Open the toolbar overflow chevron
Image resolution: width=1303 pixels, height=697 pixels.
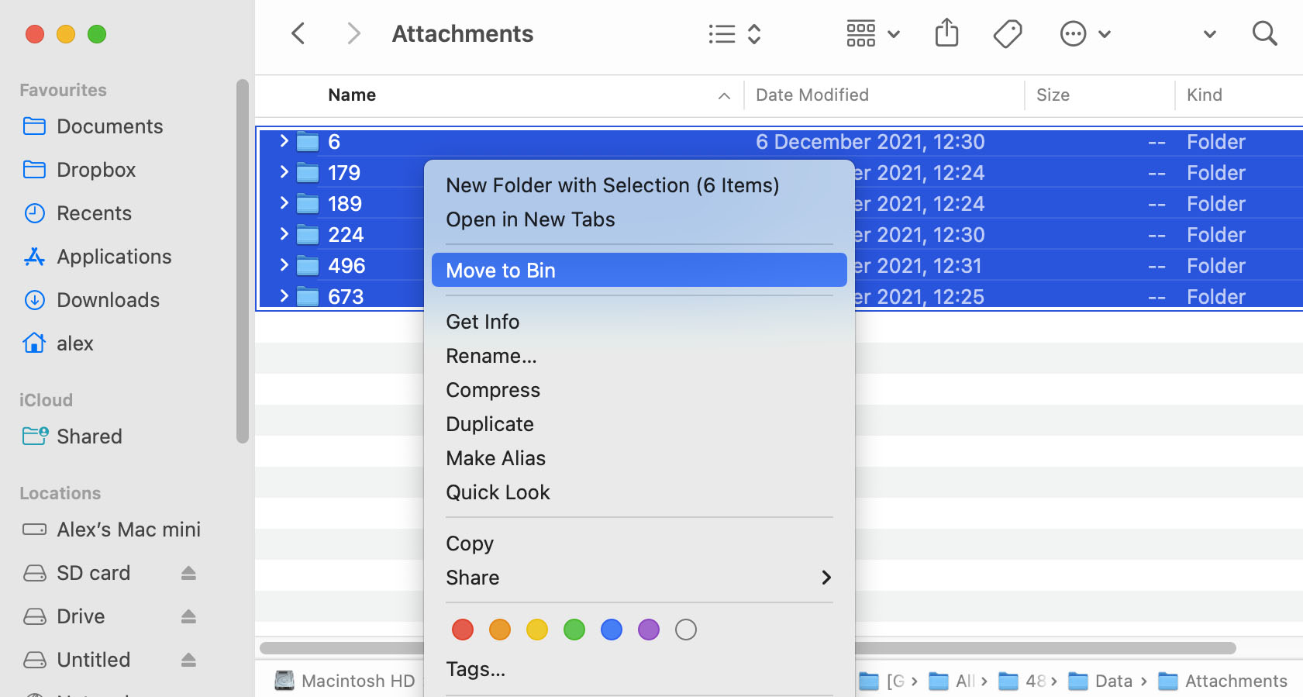[x=1209, y=34]
